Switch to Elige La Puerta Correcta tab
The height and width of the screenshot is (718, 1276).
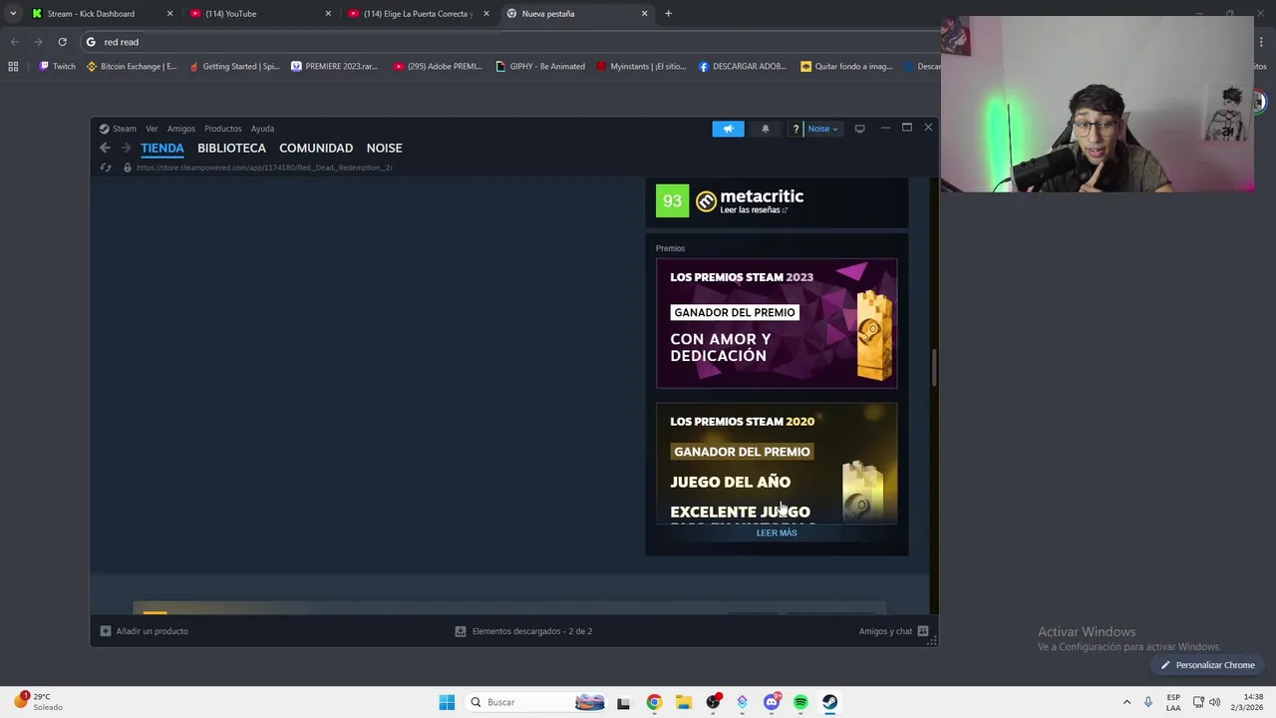point(418,14)
